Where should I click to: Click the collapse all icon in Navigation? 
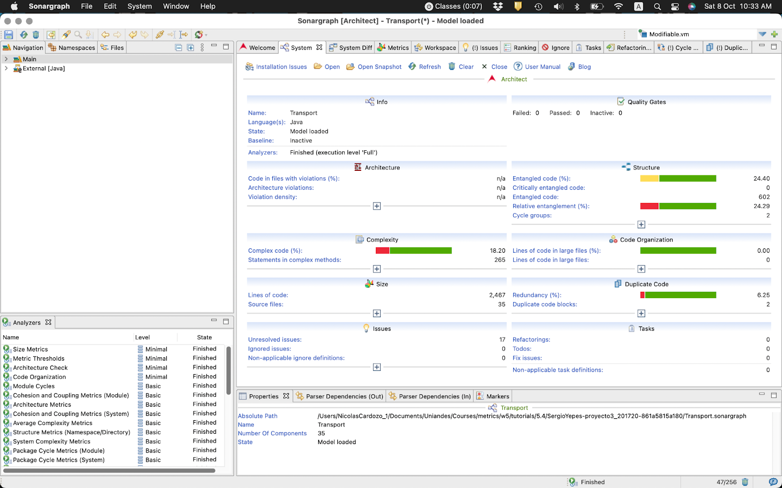point(178,47)
